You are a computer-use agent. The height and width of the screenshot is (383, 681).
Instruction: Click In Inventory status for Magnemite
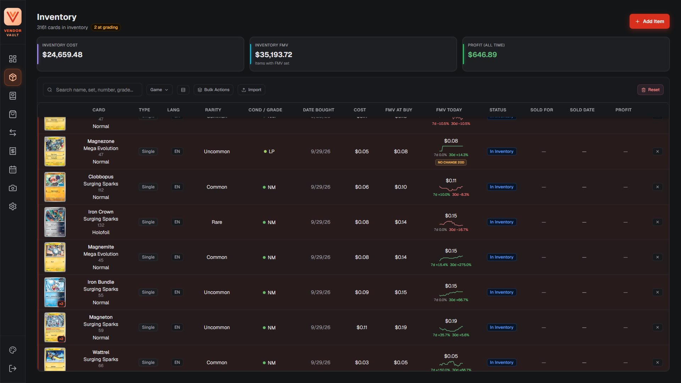coord(502,257)
